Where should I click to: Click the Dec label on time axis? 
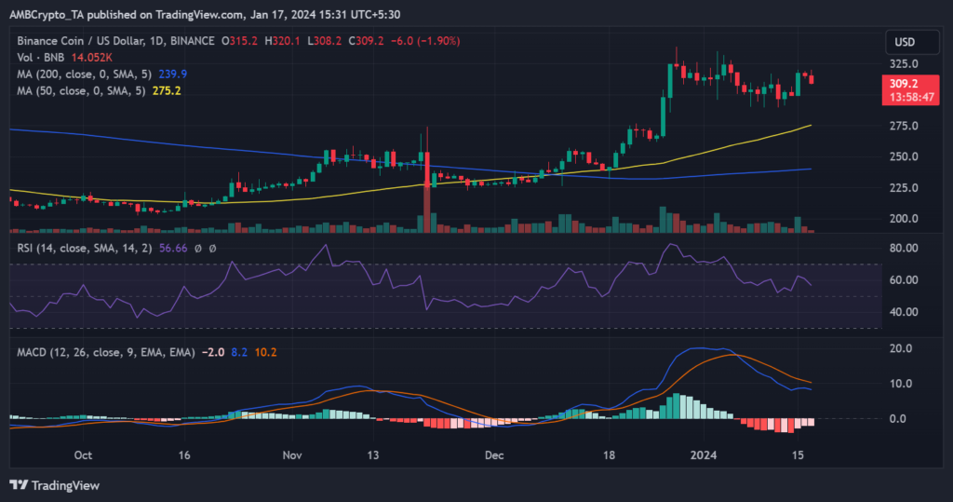pos(494,455)
